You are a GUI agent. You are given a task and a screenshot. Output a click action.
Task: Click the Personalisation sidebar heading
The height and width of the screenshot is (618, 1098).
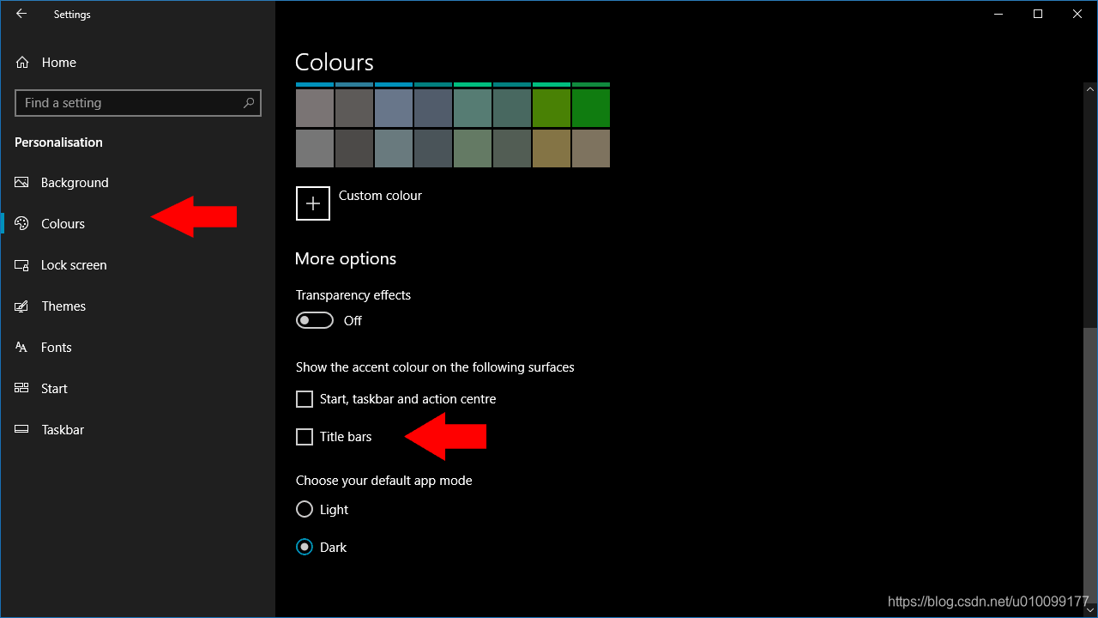click(x=58, y=142)
